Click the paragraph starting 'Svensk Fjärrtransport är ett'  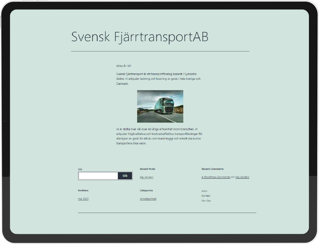(158, 79)
